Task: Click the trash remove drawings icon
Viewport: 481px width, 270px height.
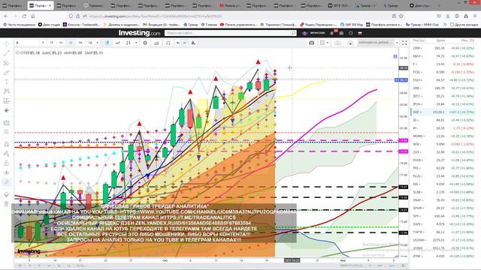Action: [7, 204]
